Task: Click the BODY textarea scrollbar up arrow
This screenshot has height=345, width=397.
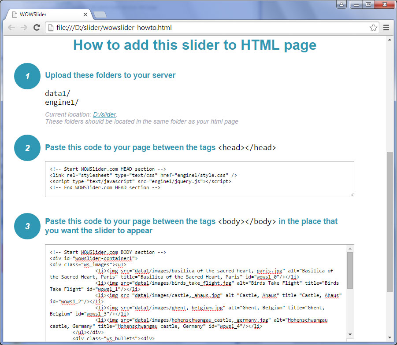Action: 350,249
